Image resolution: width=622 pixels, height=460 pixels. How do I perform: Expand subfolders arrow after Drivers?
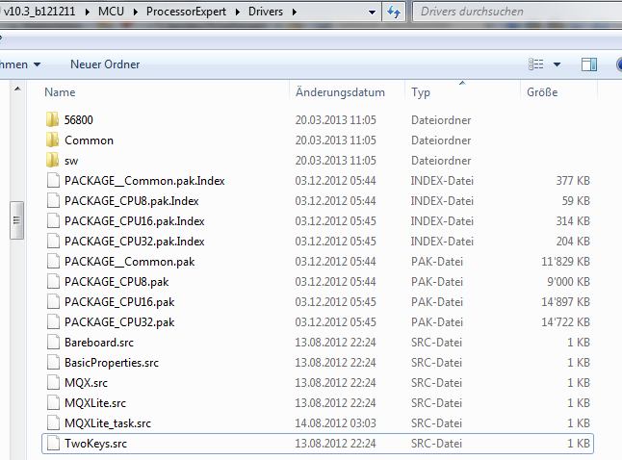[295, 12]
